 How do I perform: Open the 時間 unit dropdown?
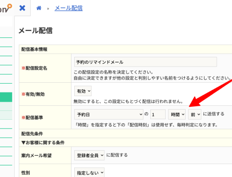177,114
